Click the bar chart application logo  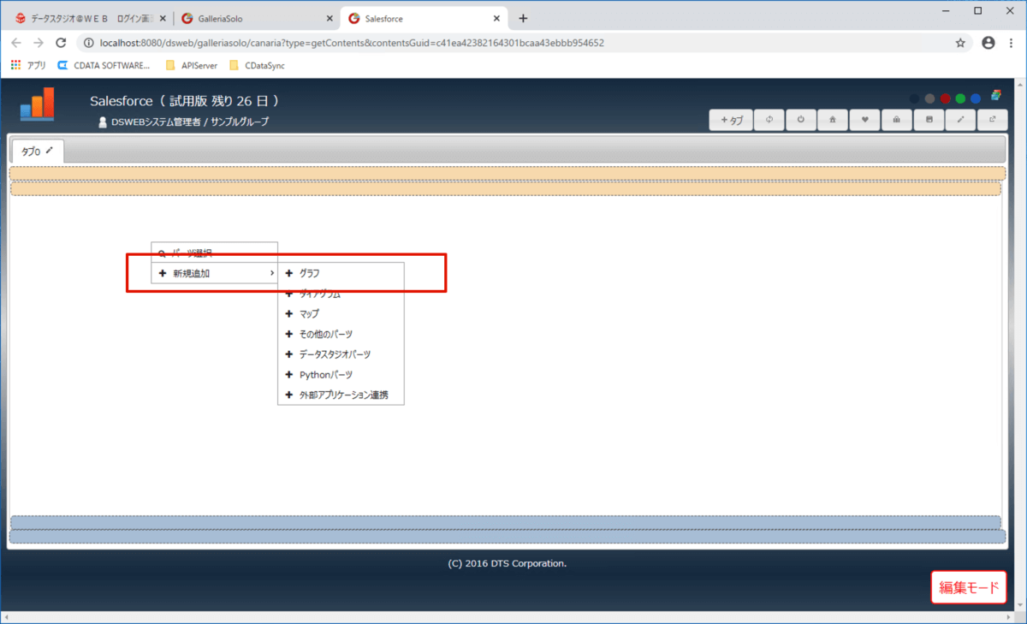(x=38, y=104)
